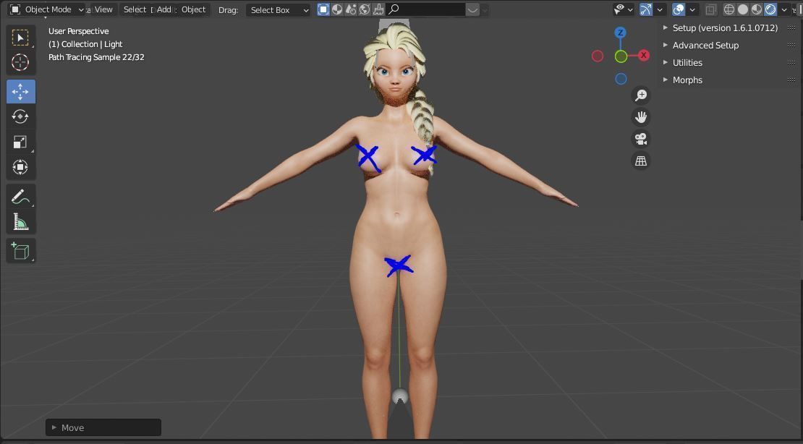The height and width of the screenshot is (444, 803).
Task: Click the zoom magnifier viewport button
Action: (x=641, y=95)
